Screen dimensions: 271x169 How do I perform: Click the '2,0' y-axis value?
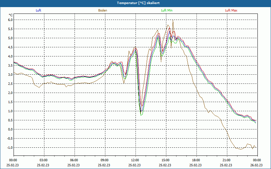[x=11, y=93]
